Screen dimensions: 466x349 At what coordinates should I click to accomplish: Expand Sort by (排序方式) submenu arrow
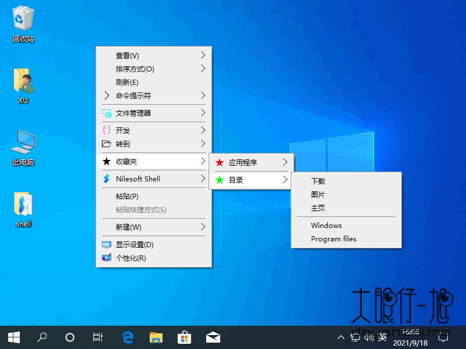[203, 69]
